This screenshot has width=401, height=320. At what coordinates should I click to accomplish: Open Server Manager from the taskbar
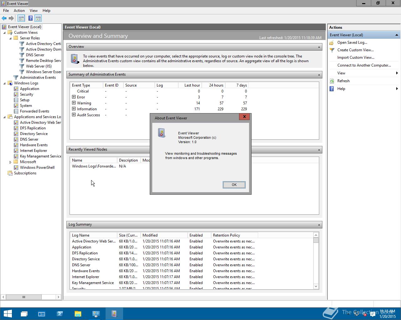coord(42,314)
